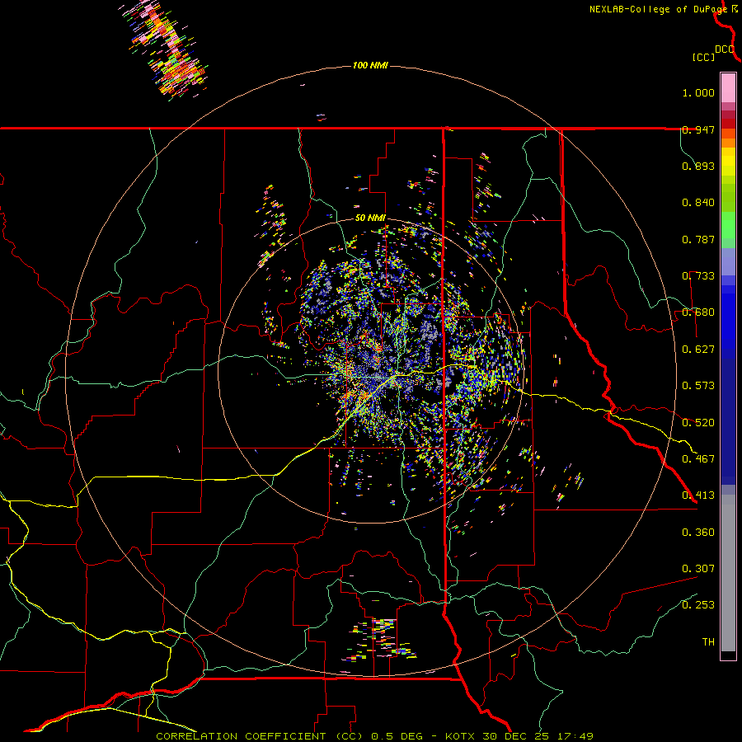Click the CORRELATION COEFFICIENT (CC) caption text
This screenshot has width=742, height=742.
261,736
